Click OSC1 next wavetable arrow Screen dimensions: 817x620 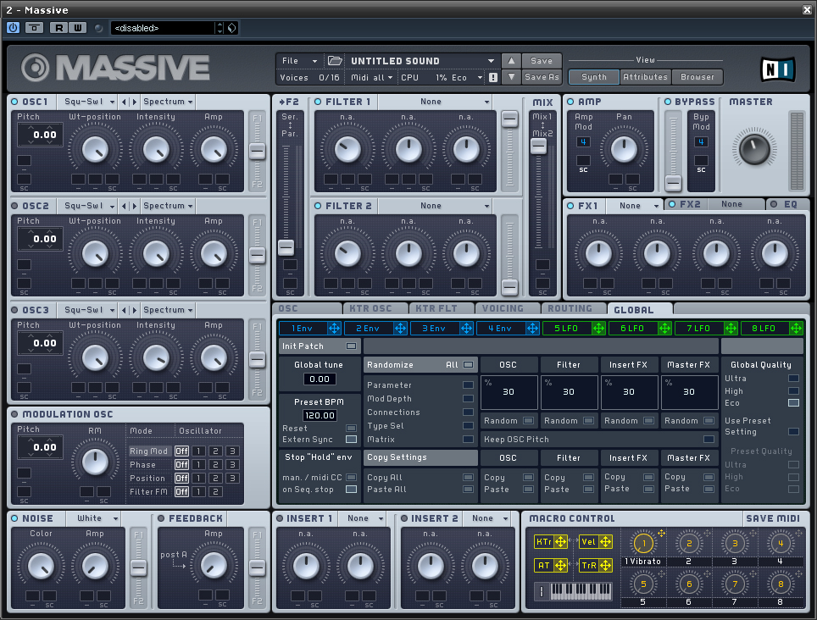tap(134, 102)
